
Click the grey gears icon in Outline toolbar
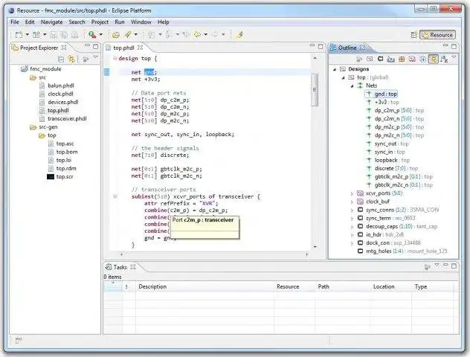pyautogui.click(x=359, y=59)
